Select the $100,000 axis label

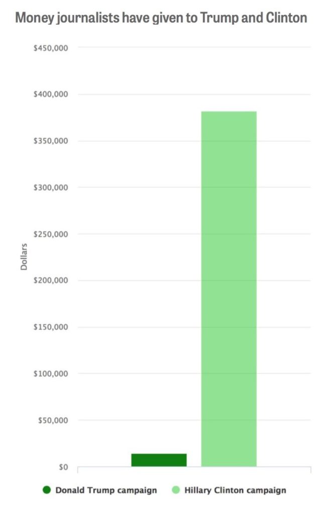(50, 374)
